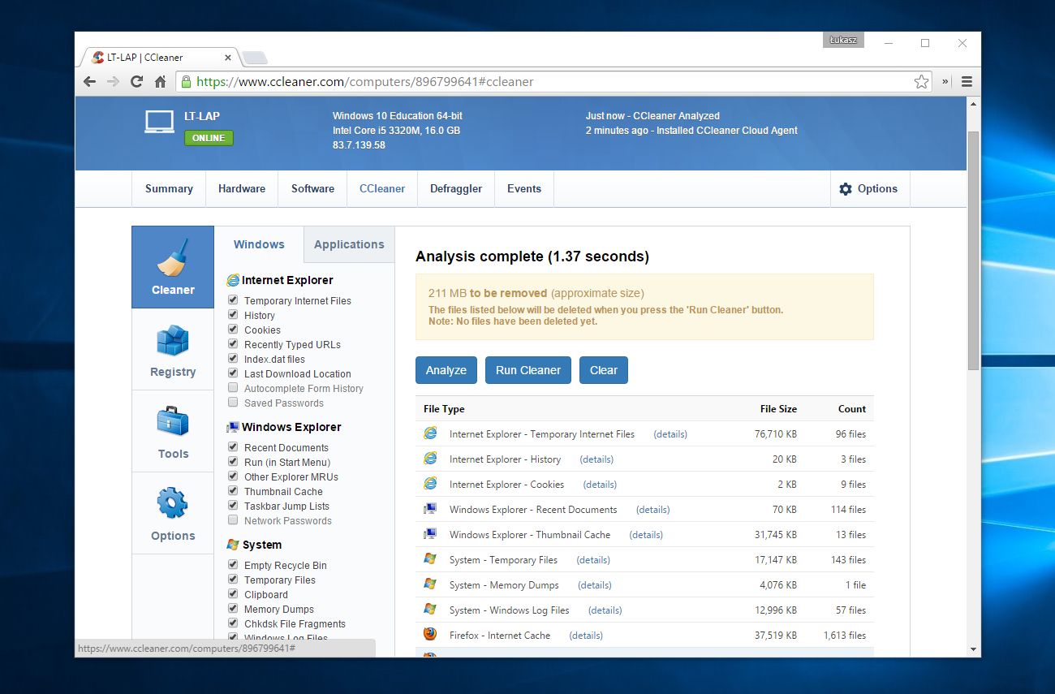Uncheck Index.dat files checkbox
Screen dimensions: 1055x694
(233, 359)
